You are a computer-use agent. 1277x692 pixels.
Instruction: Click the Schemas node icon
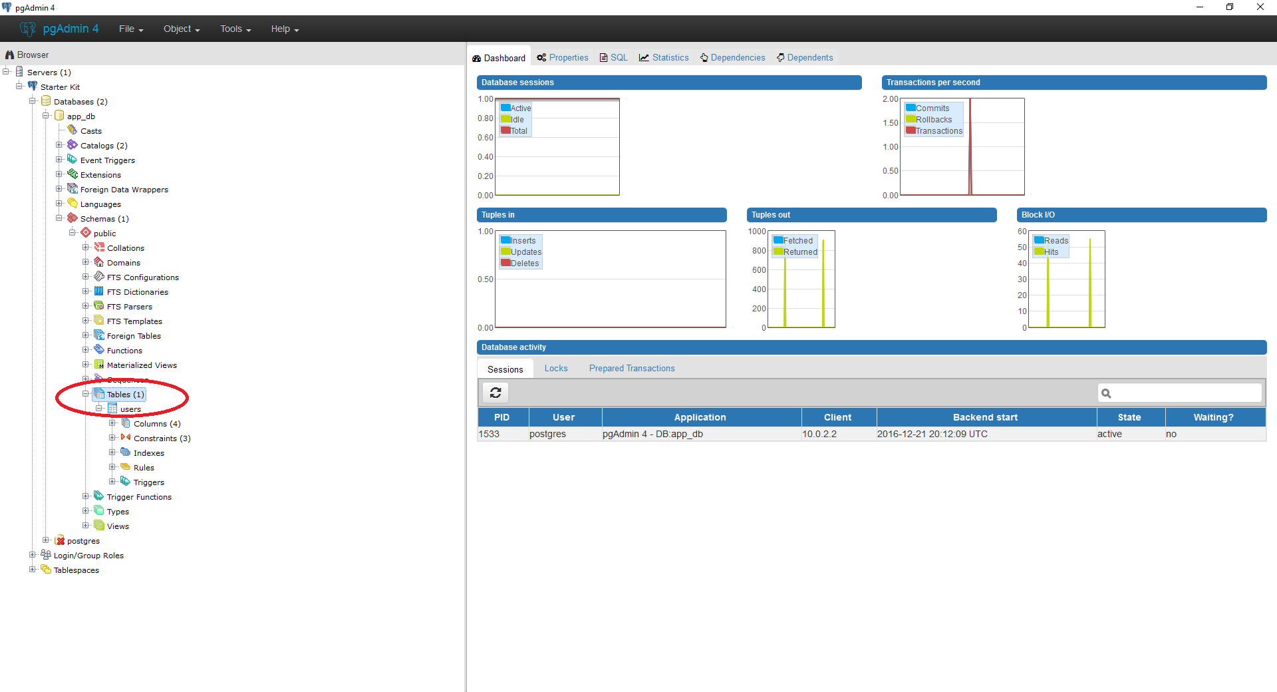click(x=72, y=218)
